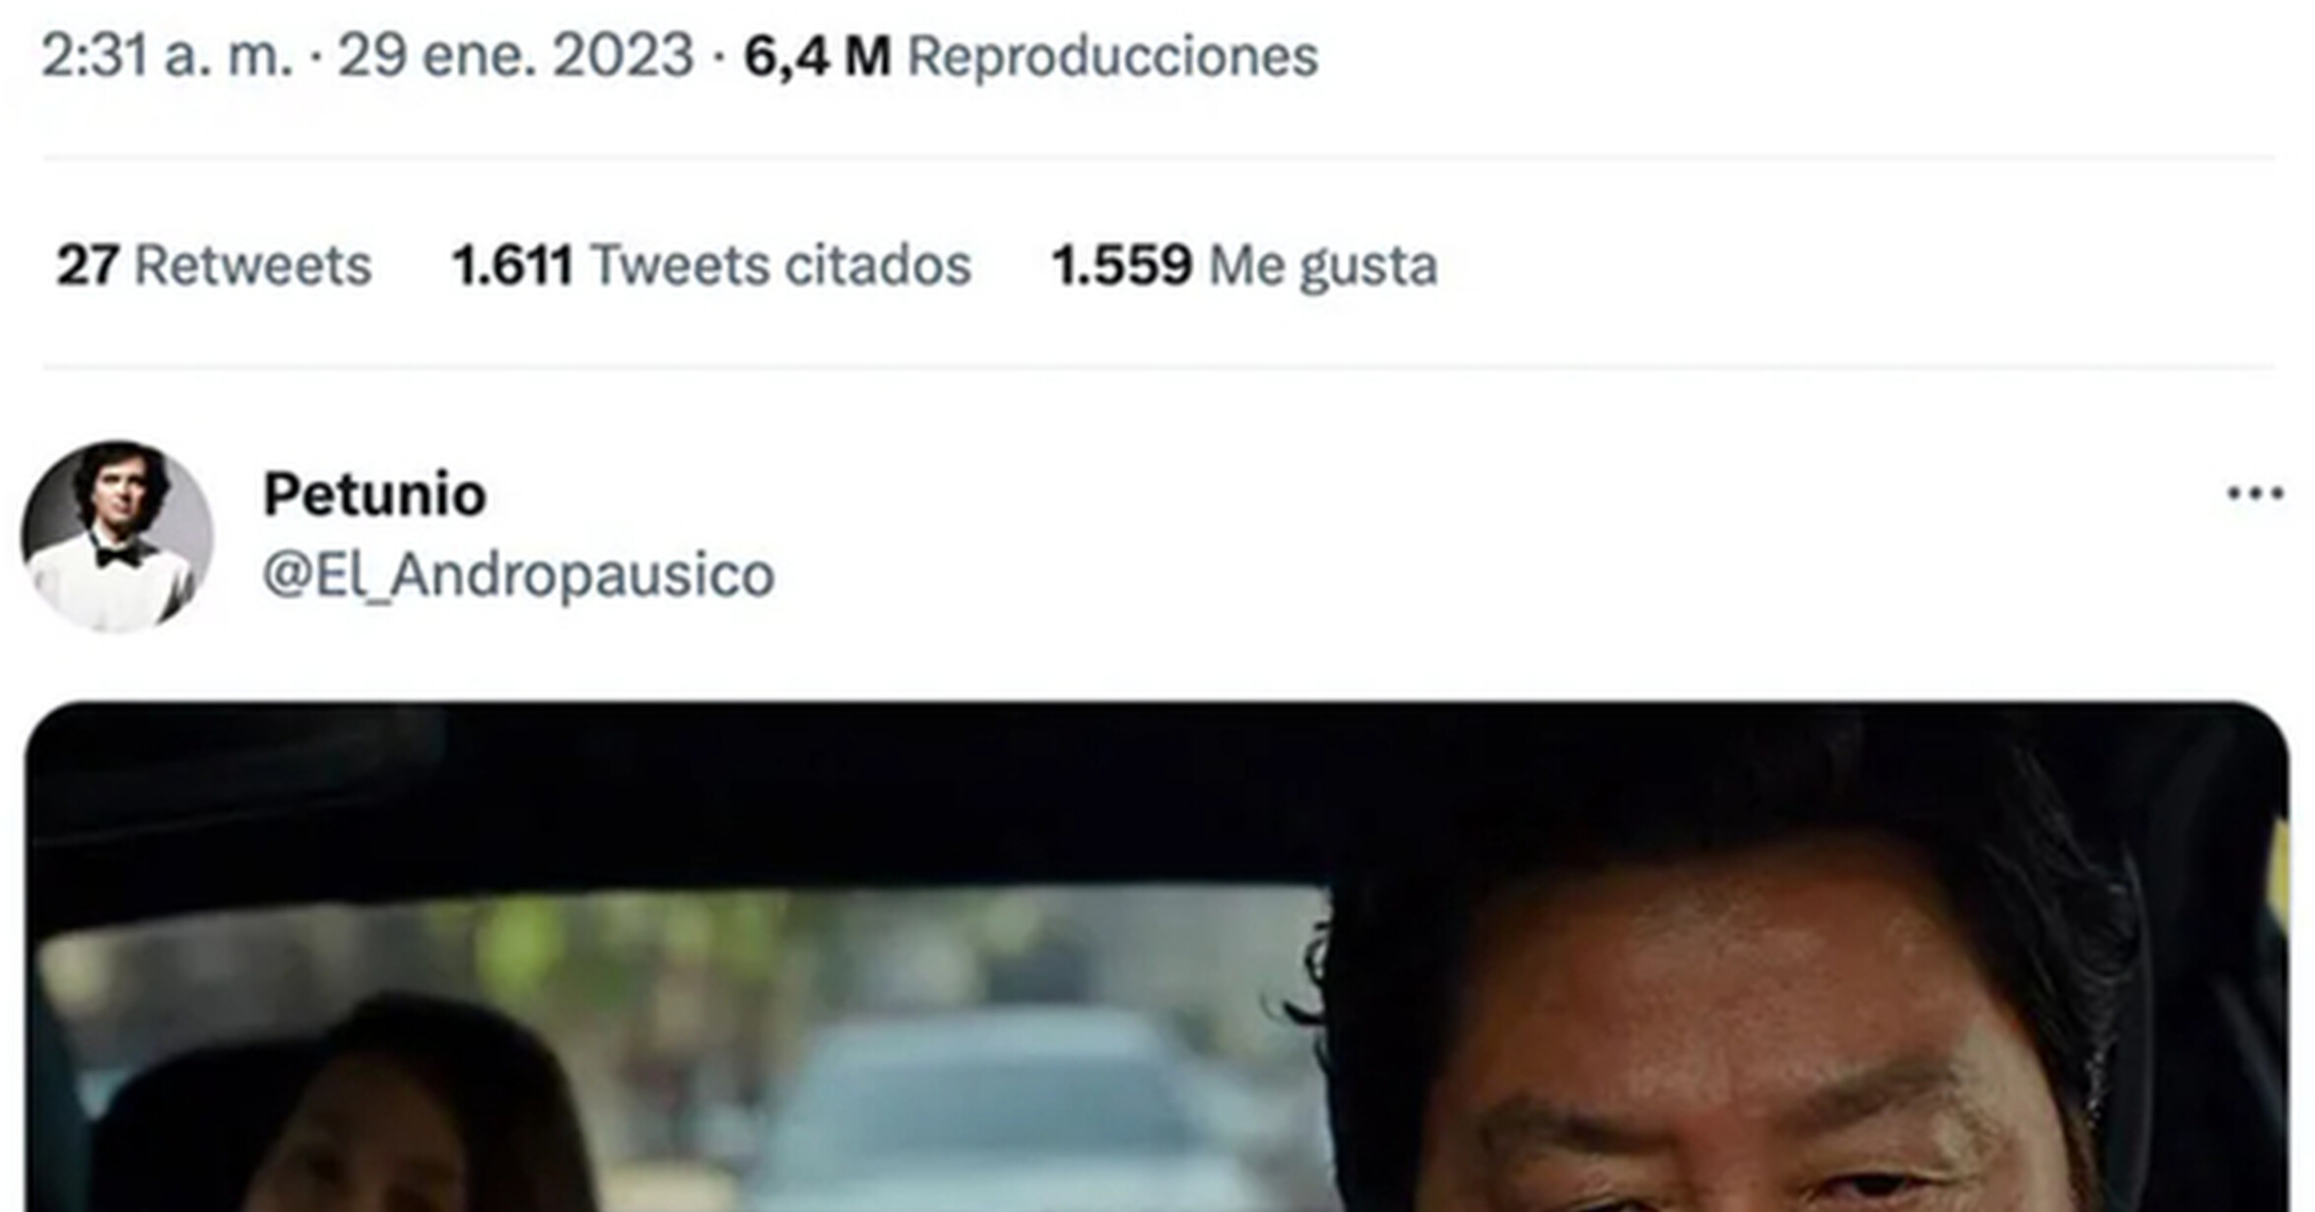Open the attached tweet image
Screen dimensions: 2315x1212
tap(1157, 957)
